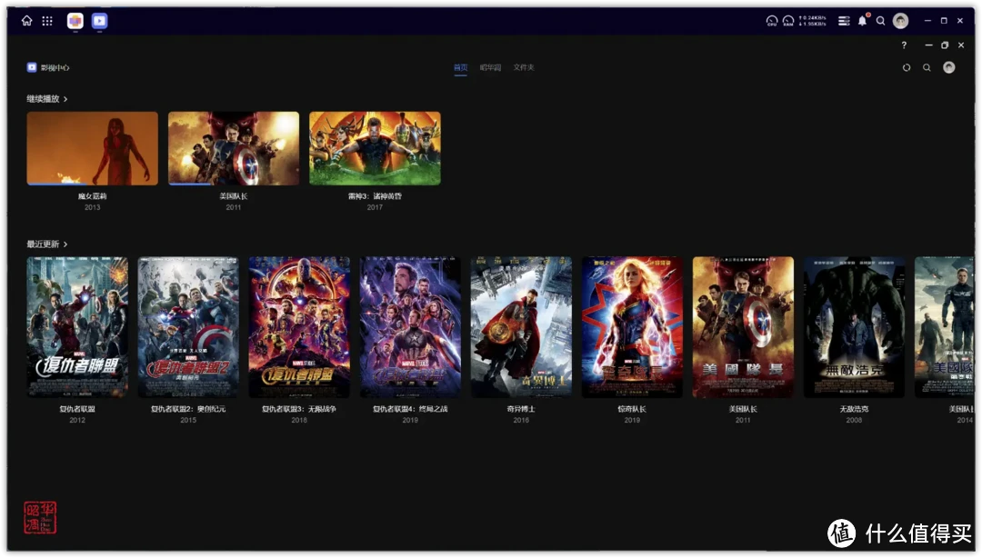Click the refresh icon in 影视中心
This screenshot has height=558, width=982.
[907, 67]
